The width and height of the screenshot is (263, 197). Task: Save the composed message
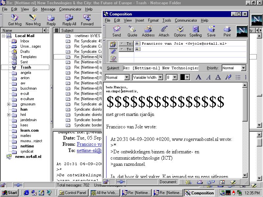pos(211,32)
